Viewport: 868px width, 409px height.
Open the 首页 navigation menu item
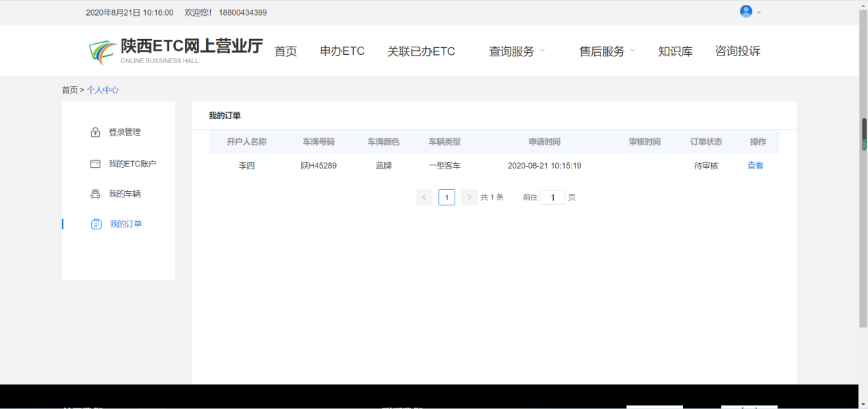coord(285,51)
